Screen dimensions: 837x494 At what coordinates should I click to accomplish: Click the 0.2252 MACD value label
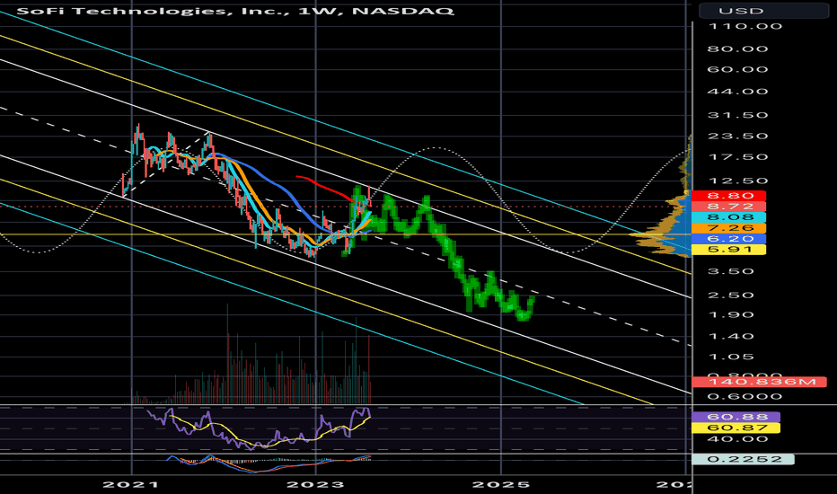click(x=743, y=459)
